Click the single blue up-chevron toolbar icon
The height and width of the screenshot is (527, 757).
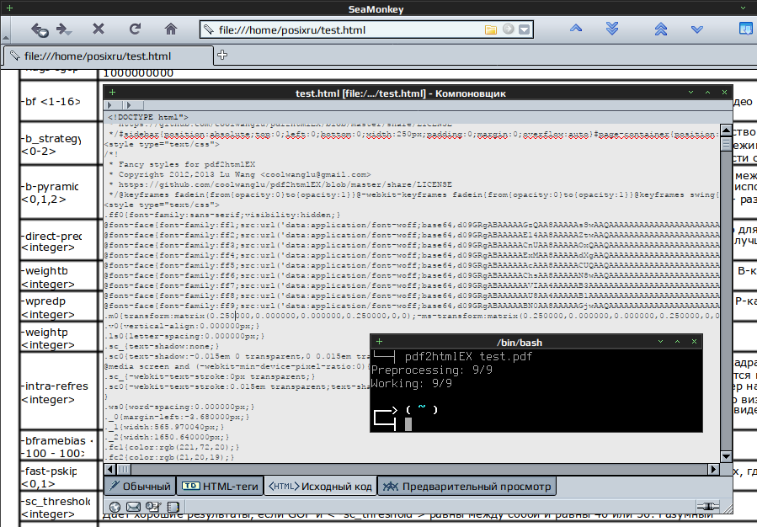(x=575, y=29)
